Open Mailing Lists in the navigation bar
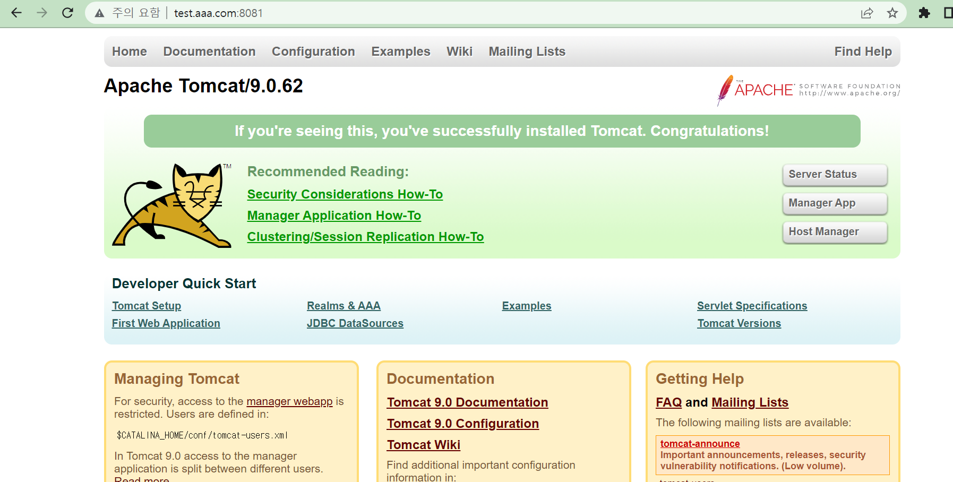 [x=527, y=51]
